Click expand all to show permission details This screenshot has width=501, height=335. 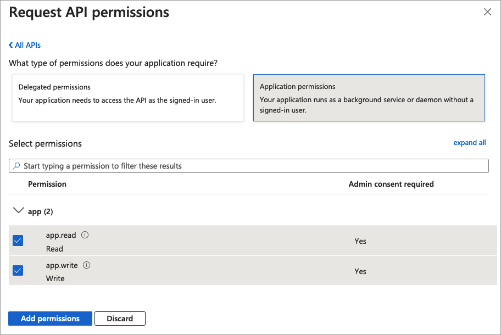[469, 142]
